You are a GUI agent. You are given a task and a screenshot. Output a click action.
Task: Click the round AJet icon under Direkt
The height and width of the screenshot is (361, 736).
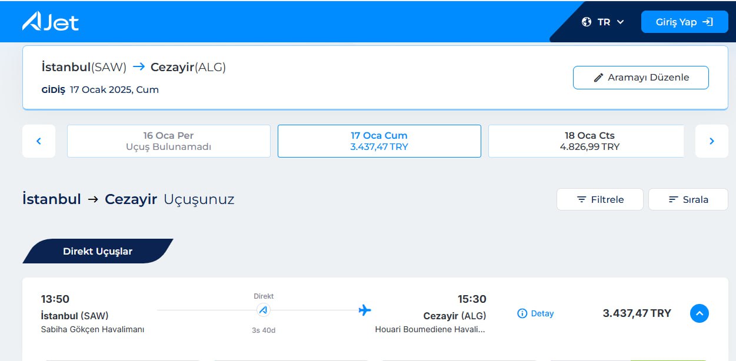[x=264, y=310]
